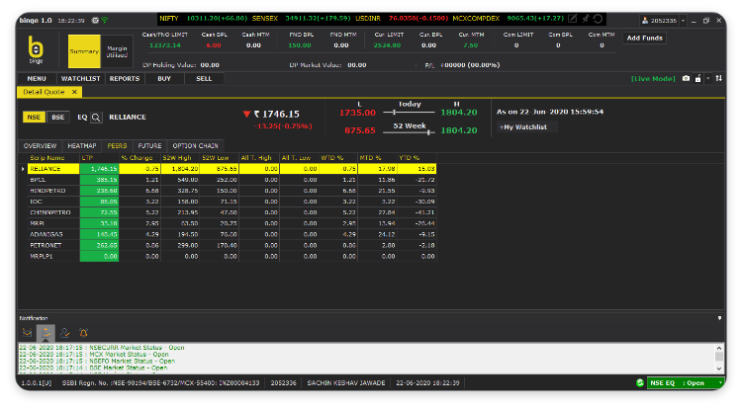Switch to Summary view
This screenshot has width=742, height=409.
coord(84,51)
